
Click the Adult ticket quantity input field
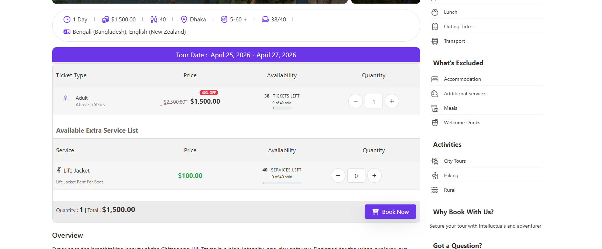pyautogui.click(x=374, y=101)
